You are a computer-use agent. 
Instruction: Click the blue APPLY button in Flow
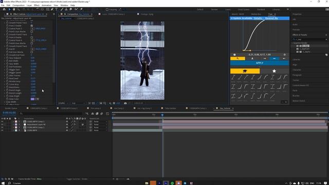click(260, 63)
